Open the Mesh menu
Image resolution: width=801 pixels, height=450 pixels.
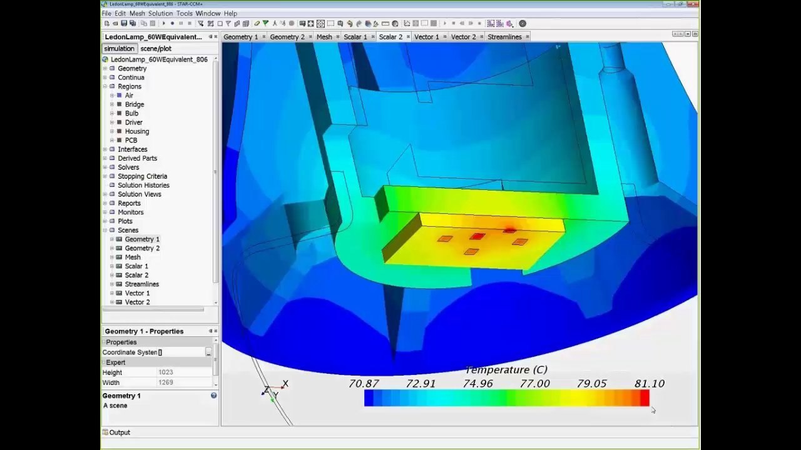pyautogui.click(x=137, y=13)
